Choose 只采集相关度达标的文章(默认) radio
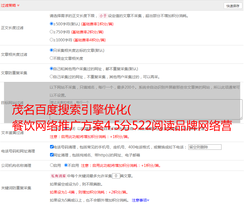The width and height of the screenshot is (244, 205). [x=51, y=50]
